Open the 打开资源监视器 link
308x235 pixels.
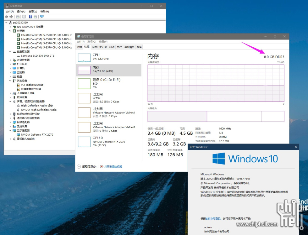[113, 166]
